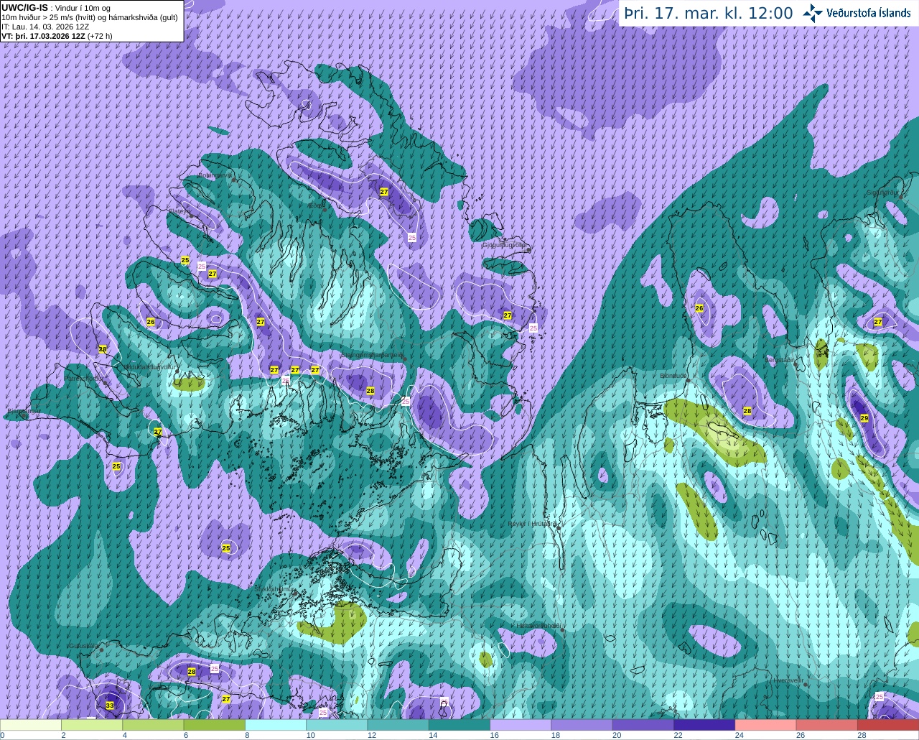This screenshot has width=919, height=740.
Task: Click the Stykkishólmur station label
Action: 274,589
